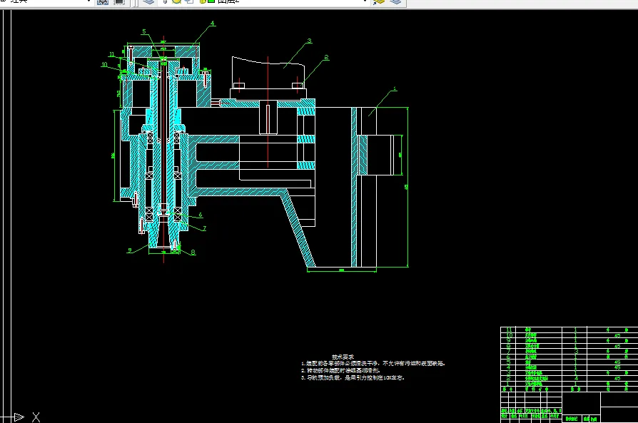Viewport: 638px width, 423px height.
Task: Click quantity 4 in parts list row 2
Action: coord(576,378)
